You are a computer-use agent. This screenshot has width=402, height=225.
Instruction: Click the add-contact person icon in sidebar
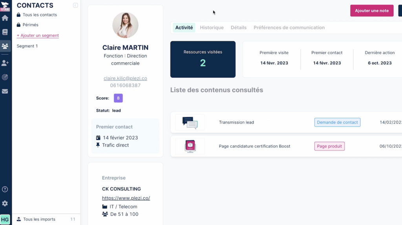5,63
